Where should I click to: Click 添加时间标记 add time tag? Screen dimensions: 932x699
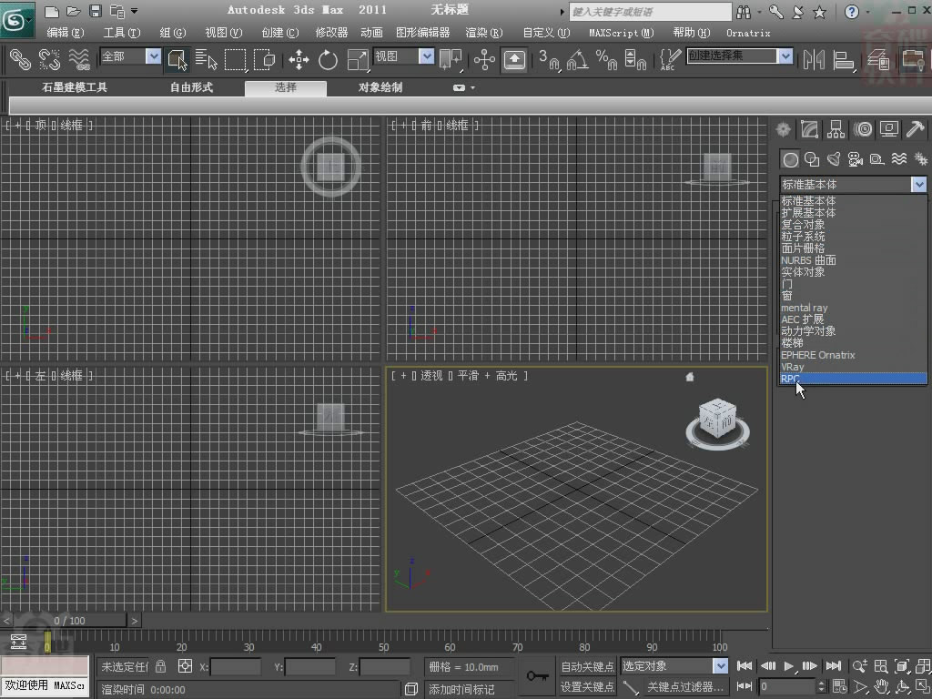[461, 689]
